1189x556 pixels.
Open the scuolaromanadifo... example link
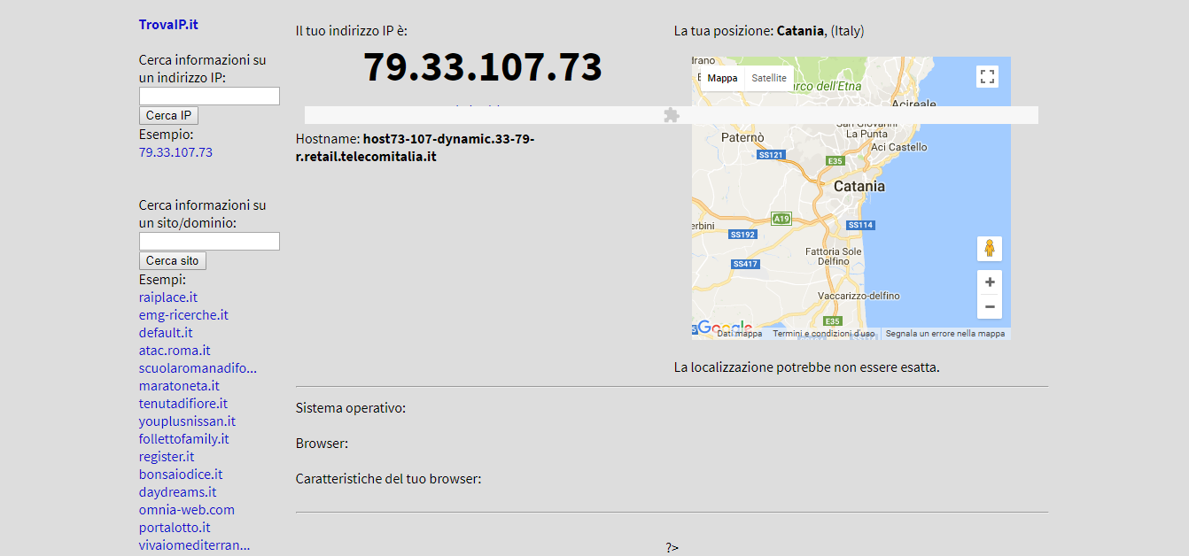[x=198, y=368]
